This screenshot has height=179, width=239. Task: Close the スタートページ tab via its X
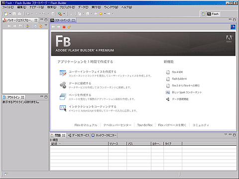coord(73,20)
